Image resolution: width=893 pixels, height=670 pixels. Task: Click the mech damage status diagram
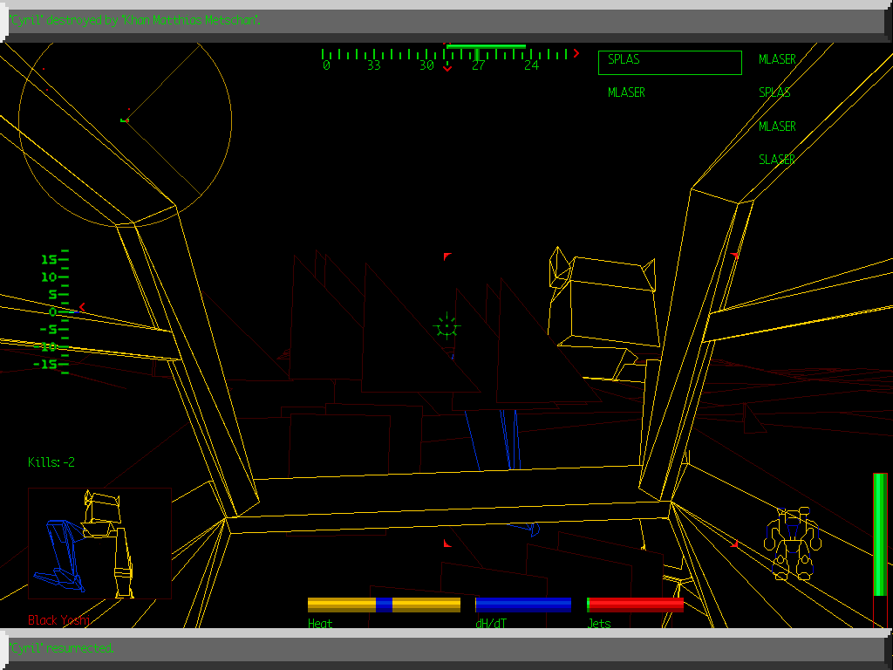tap(792, 544)
